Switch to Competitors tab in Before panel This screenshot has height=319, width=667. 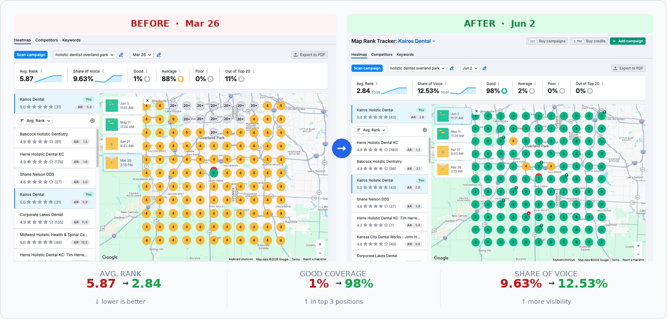(x=47, y=40)
